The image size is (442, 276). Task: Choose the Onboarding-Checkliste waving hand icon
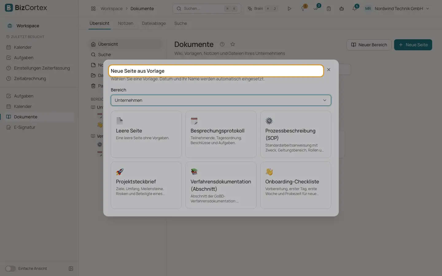click(x=269, y=172)
